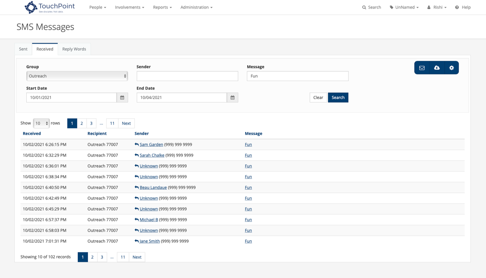Click reply arrow in the 6:36:01 PM row

pyautogui.click(x=137, y=166)
